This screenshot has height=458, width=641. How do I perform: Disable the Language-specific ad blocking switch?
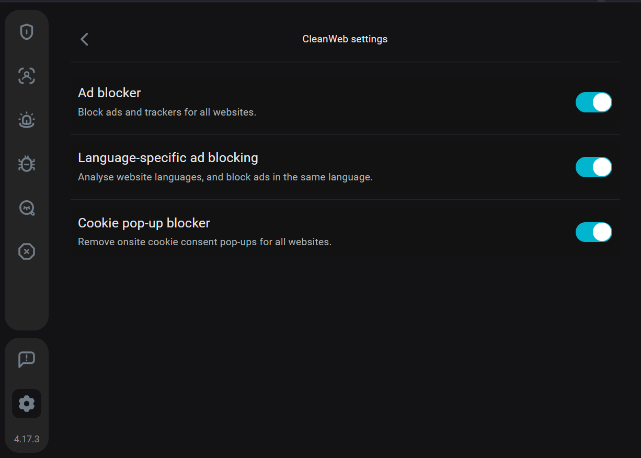pyautogui.click(x=593, y=167)
